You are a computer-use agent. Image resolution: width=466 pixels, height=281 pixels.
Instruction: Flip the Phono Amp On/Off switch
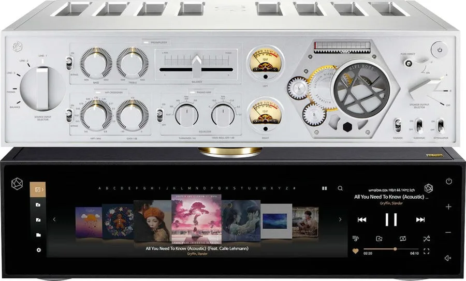[160, 115]
